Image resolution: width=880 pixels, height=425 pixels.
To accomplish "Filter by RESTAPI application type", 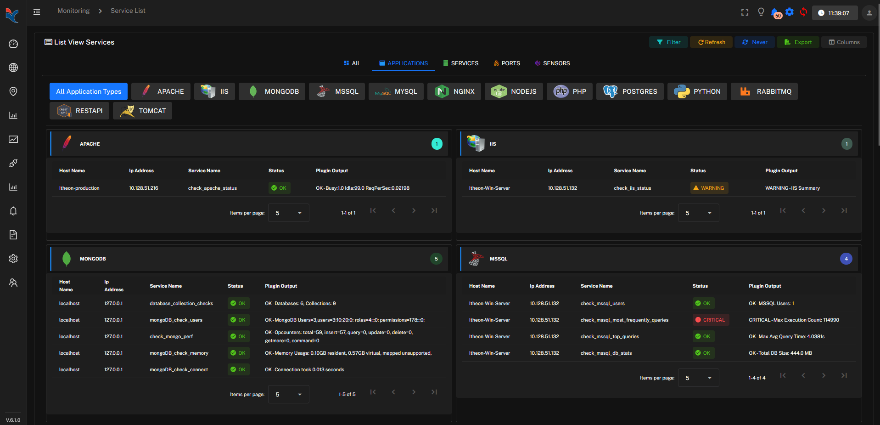I will (x=79, y=111).
